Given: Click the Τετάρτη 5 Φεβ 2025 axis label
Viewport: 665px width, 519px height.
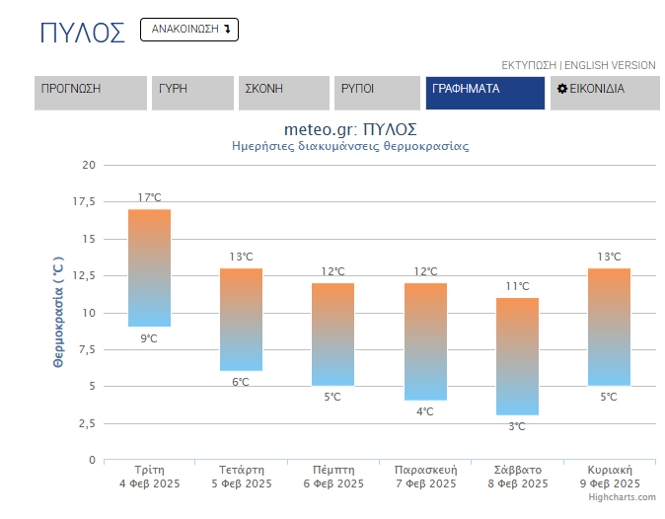Looking at the screenshot, I should click(x=242, y=477).
